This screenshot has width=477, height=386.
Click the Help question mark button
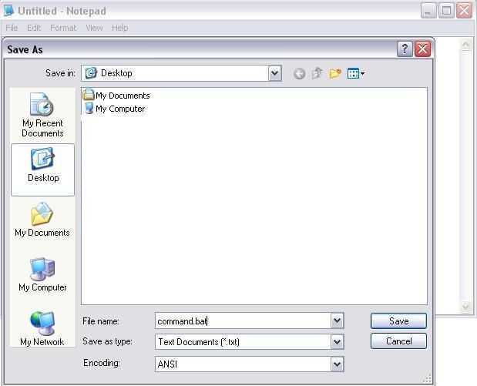tap(405, 49)
